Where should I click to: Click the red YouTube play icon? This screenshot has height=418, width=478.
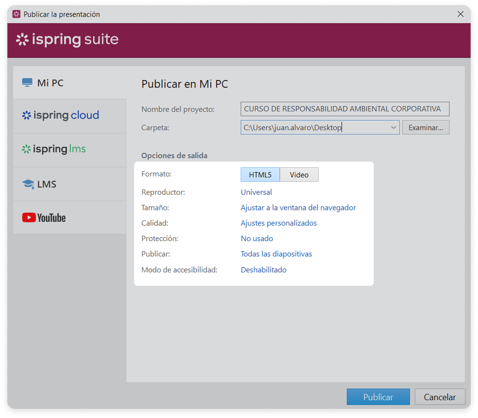[28, 218]
